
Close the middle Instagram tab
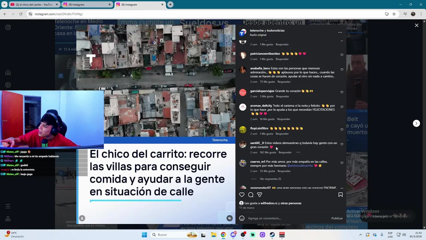coord(109,4)
